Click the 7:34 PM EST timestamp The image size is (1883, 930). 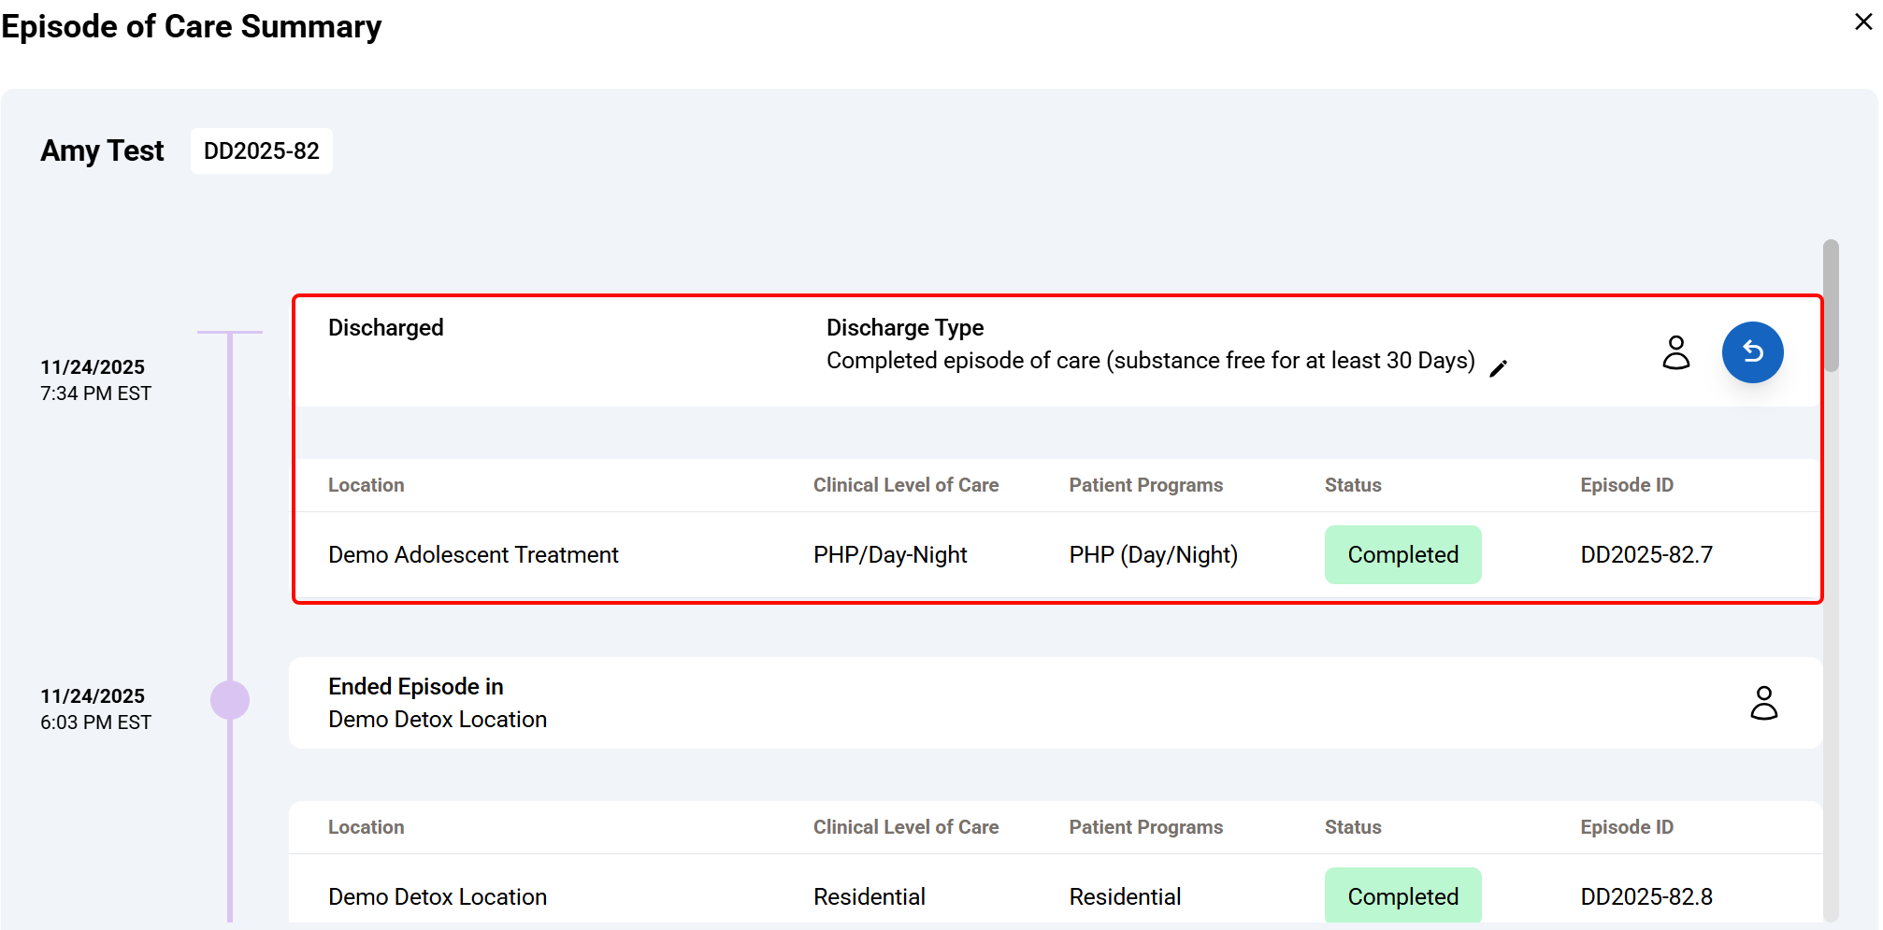(x=95, y=393)
